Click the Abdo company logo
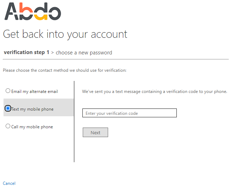Viewport: 231px width, 188px height. (33, 11)
